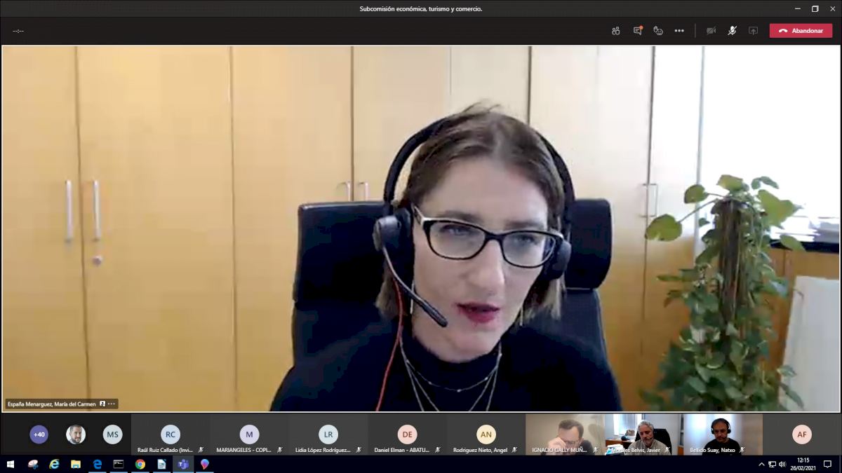Screen dimensions: 842x473
Task: Show the +40 additional participants
Action: point(39,434)
